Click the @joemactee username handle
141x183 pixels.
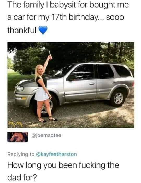(x=46, y=135)
